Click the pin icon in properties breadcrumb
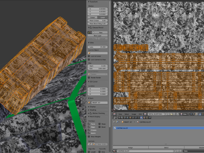Image resolution: width=204 pixels, height=153 pixels. [114, 122]
